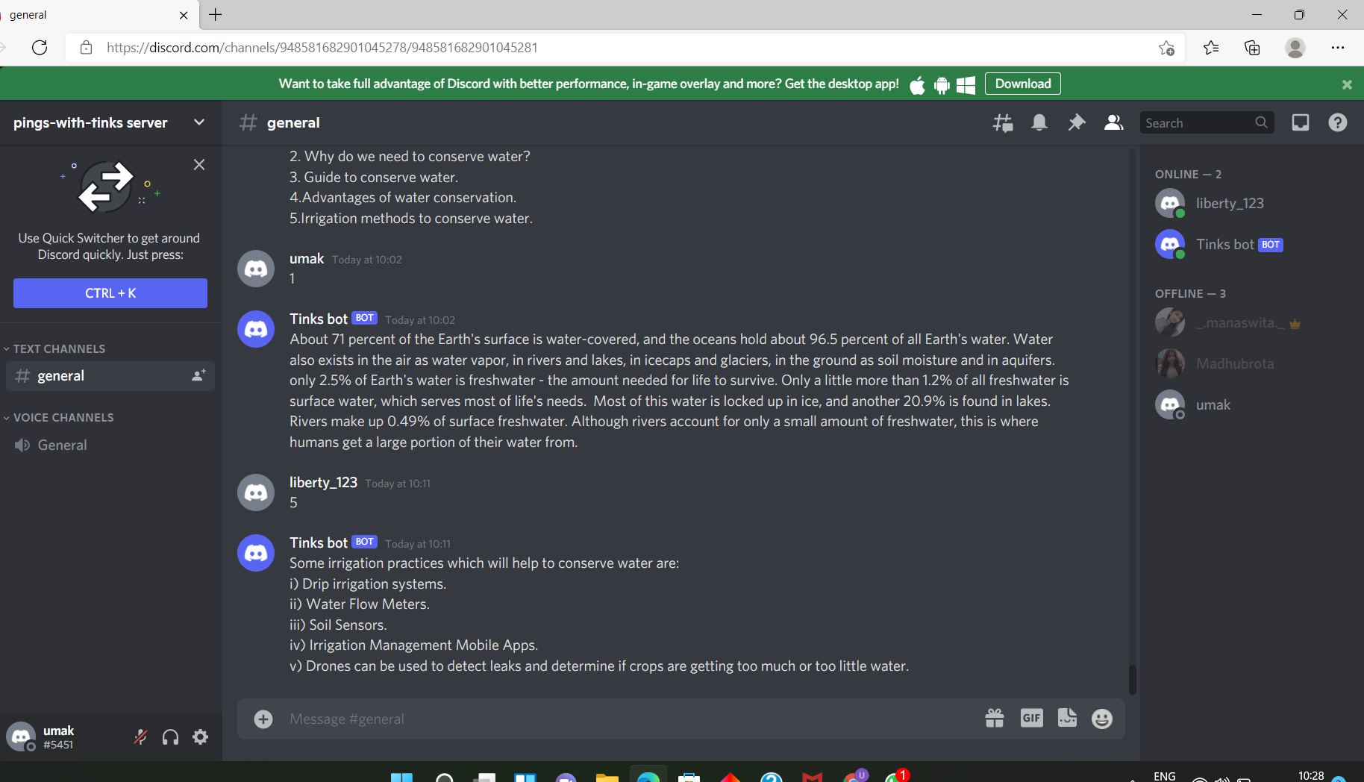Send a gift with the gift icon
Viewport: 1364px width, 782px height.
click(x=994, y=719)
